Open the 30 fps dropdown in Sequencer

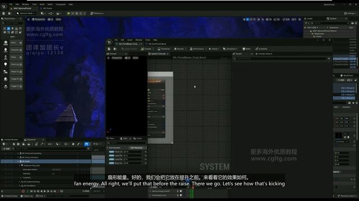click(97, 144)
